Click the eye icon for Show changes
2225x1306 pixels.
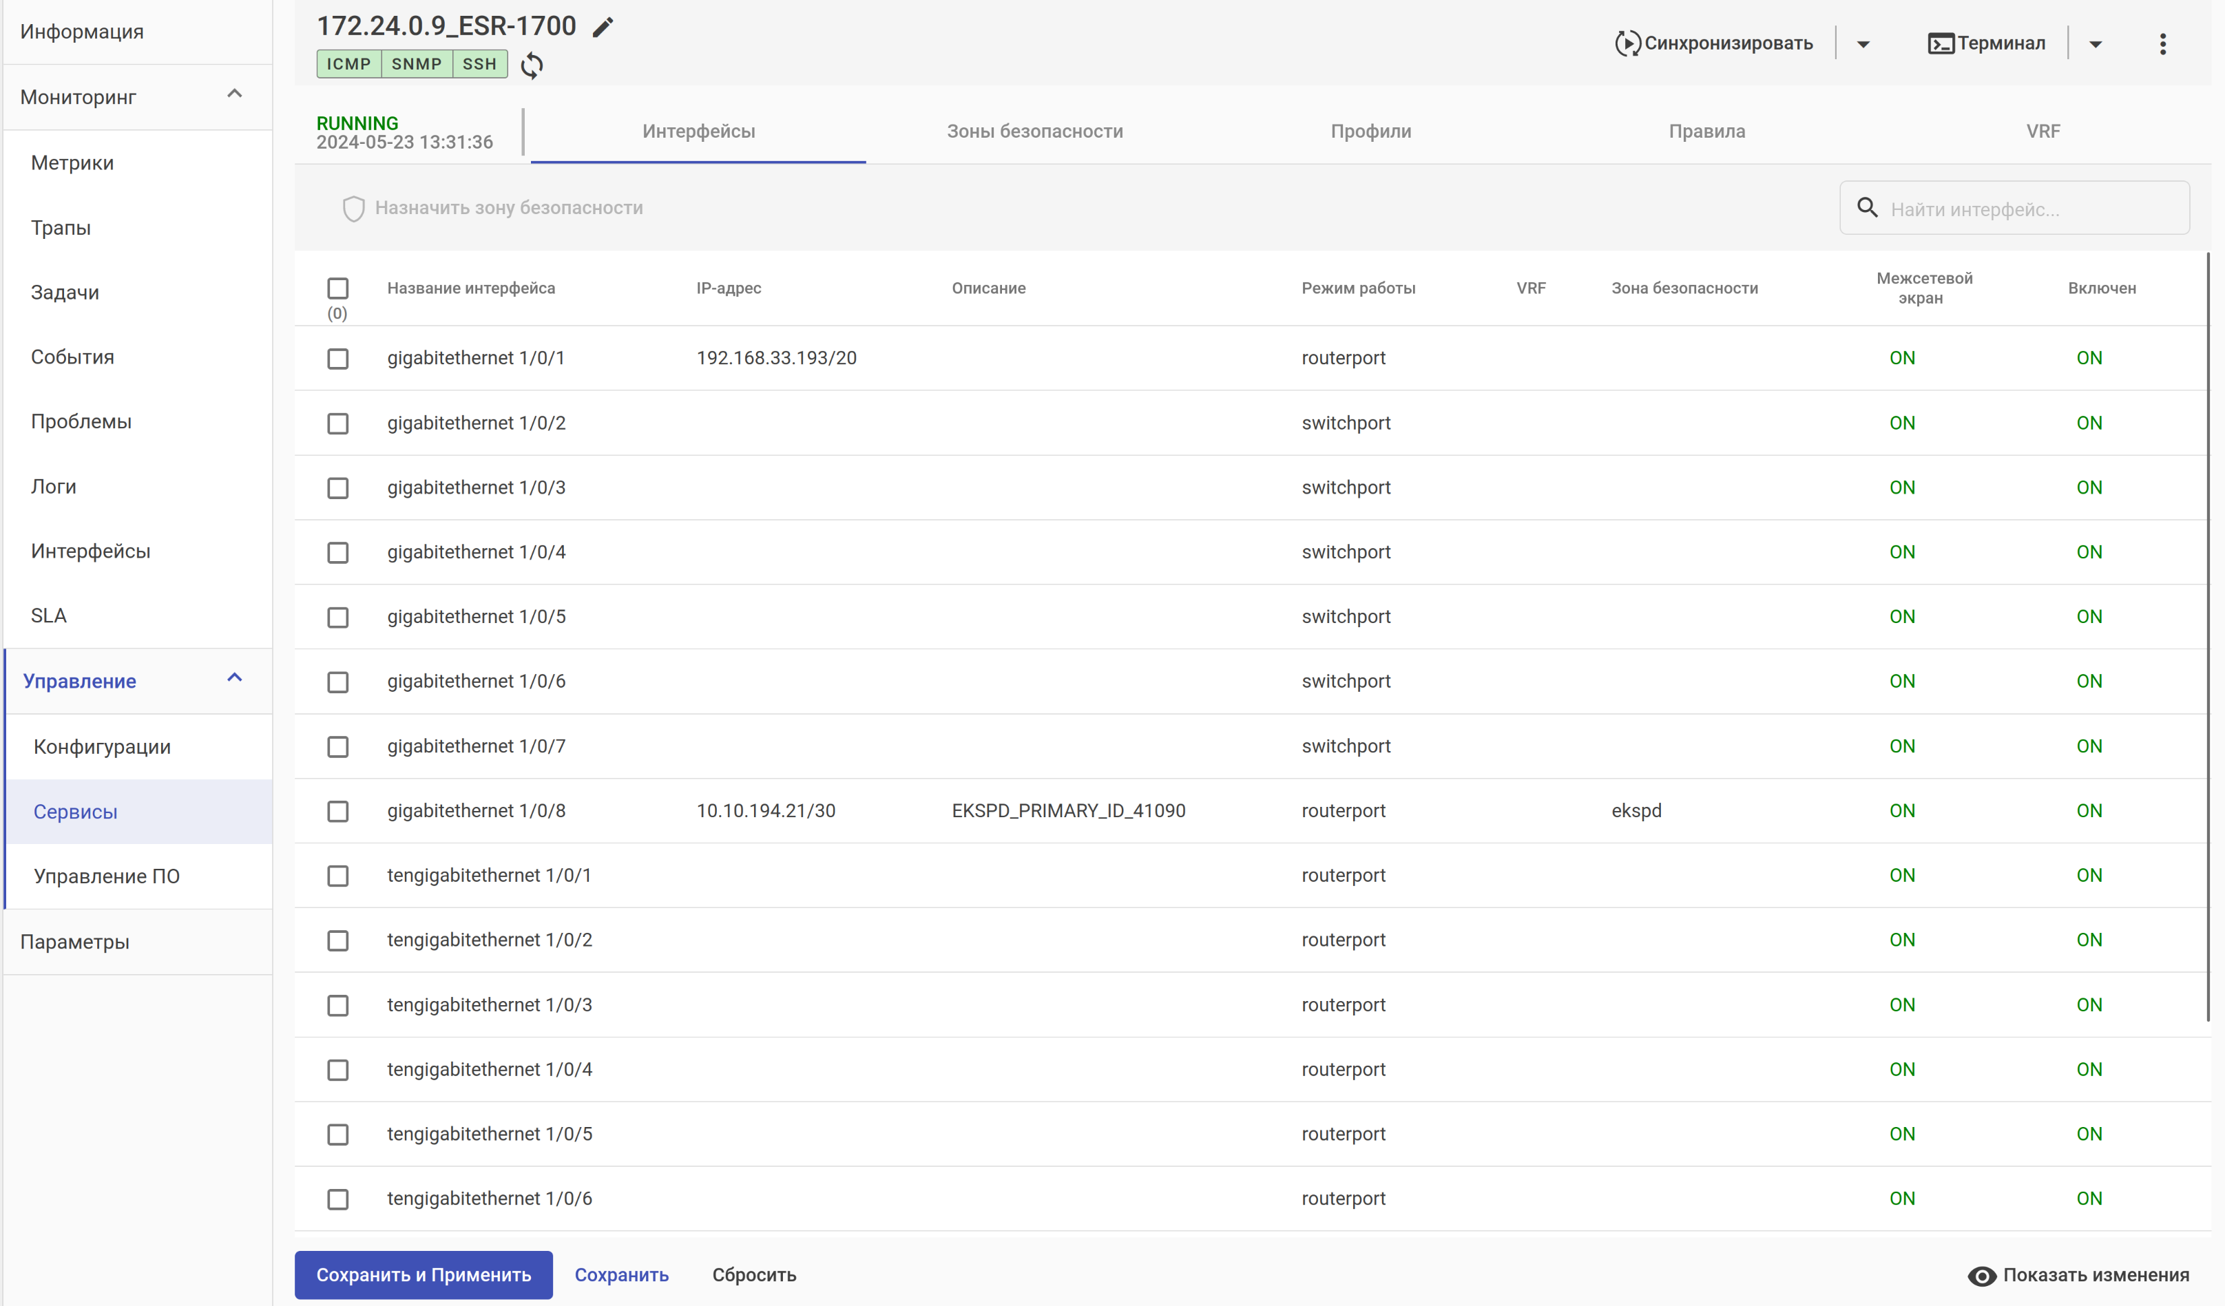pos(1981,1276)
